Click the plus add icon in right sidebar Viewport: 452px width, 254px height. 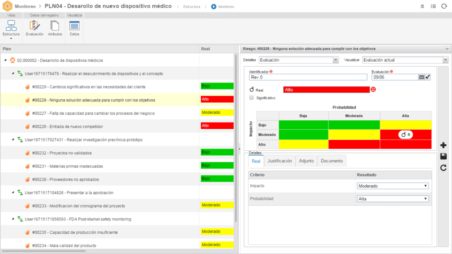[x=444, y=146]
